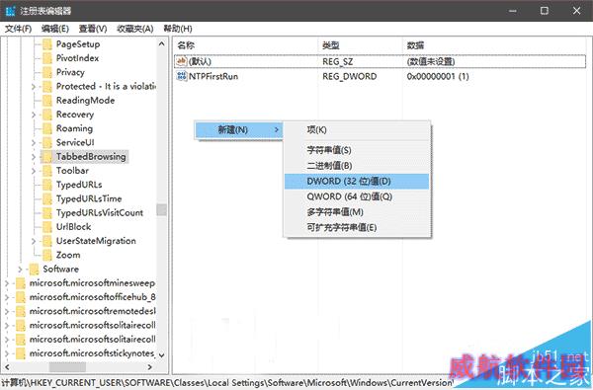
Task: Expand the Software tree node
Action: (x=20, y=270)
